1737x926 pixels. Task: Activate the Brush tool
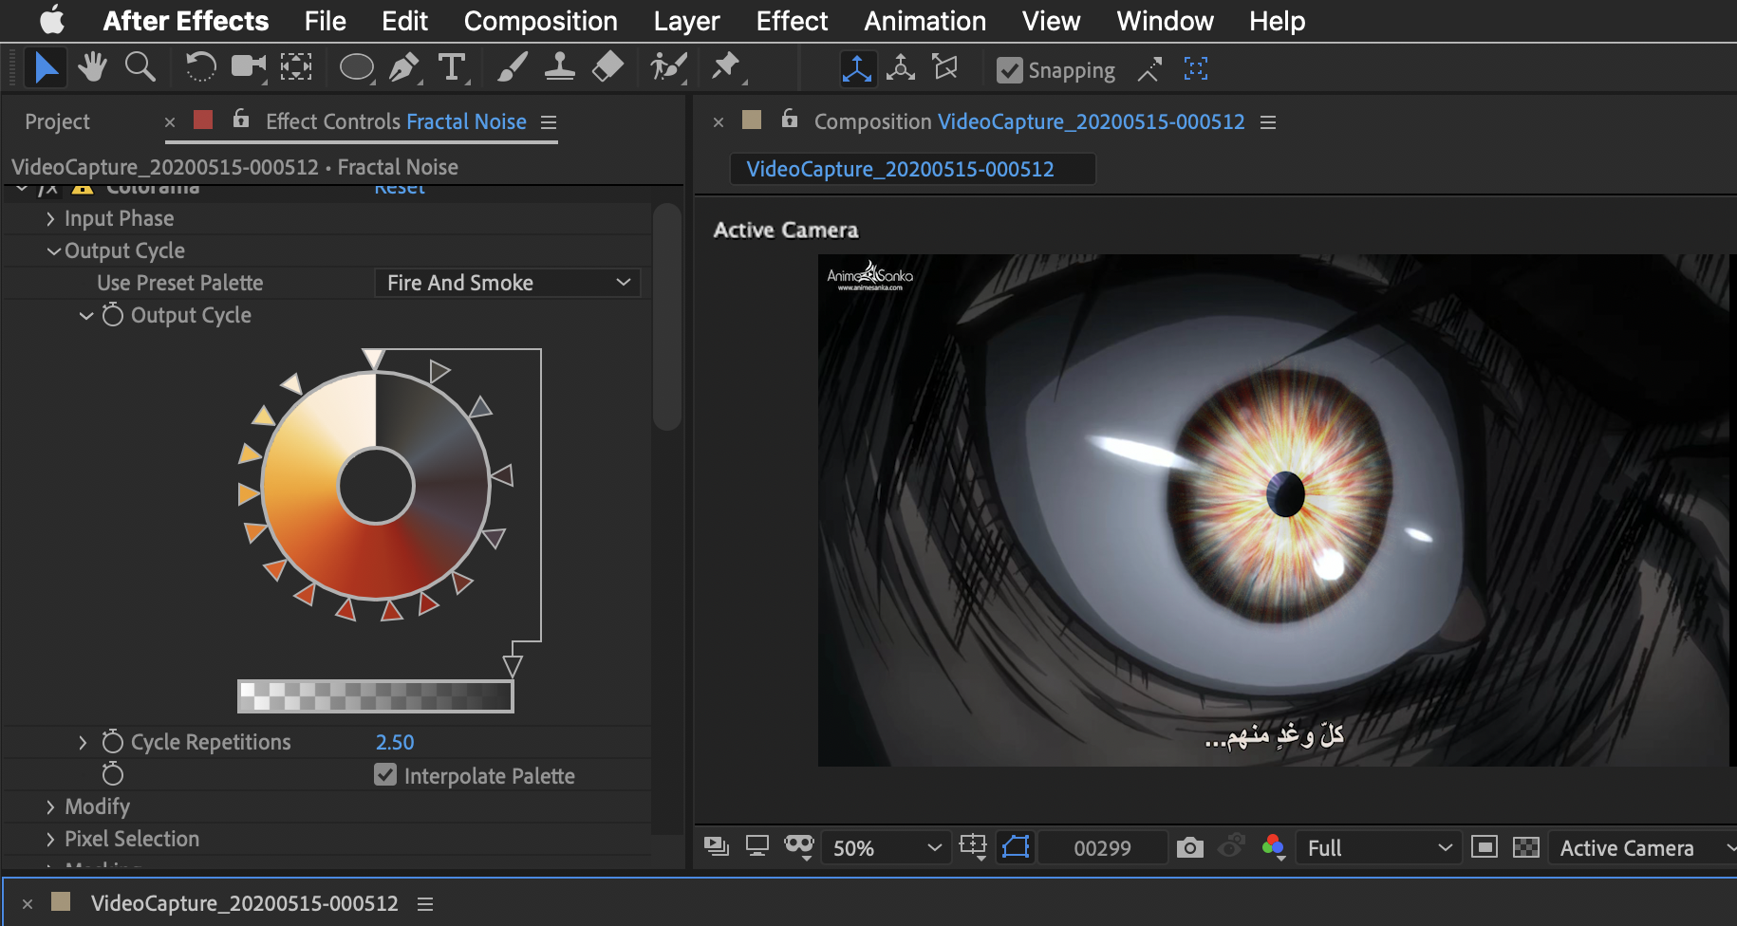510,67
